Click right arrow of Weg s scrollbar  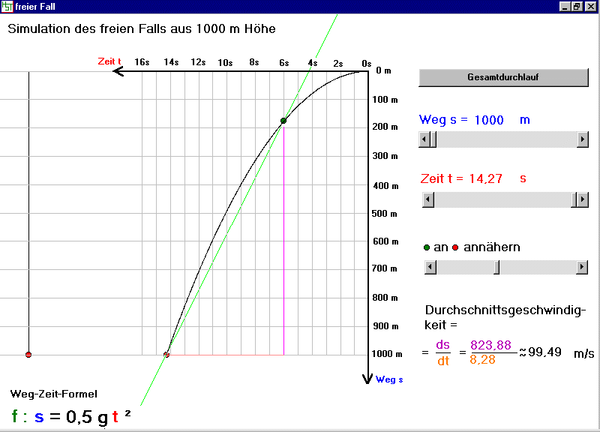pos(583,139)
